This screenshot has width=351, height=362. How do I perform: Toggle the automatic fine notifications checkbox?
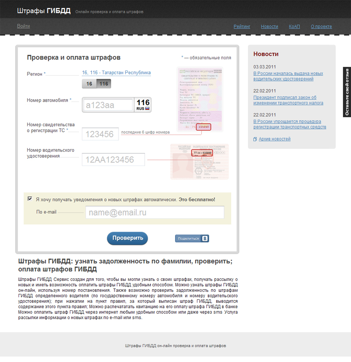click(30, 199)
